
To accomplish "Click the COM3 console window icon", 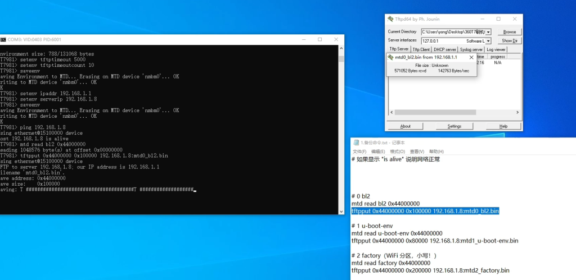I will (x=3, y=39).
